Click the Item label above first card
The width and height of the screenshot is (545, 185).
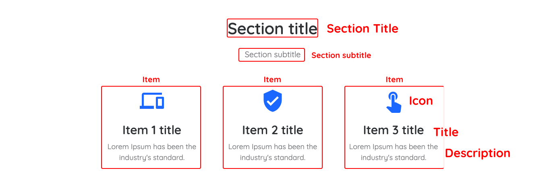(151, 79)
